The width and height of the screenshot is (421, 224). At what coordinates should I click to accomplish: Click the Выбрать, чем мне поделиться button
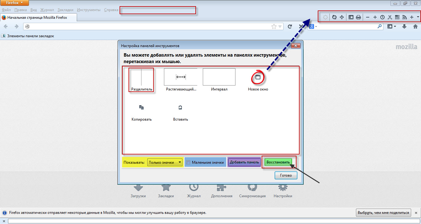(x=384, y=213)
